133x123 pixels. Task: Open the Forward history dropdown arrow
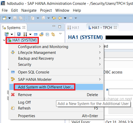coord(76,18)
